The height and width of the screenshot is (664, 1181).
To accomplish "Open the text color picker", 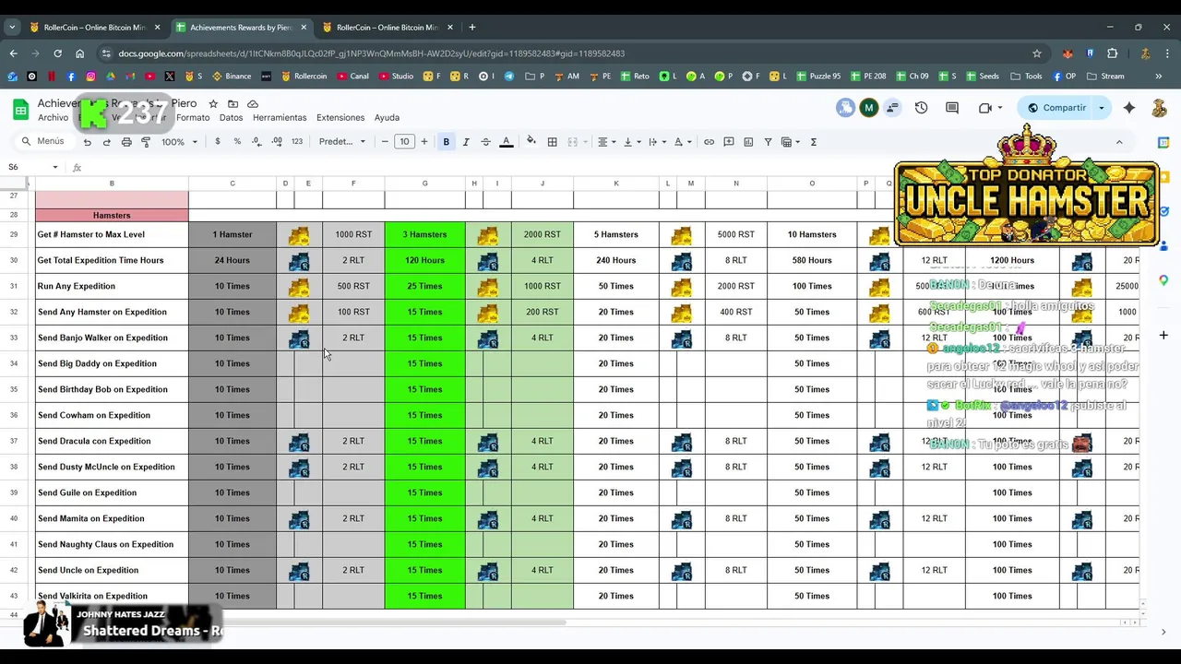I will pos(506,142).
